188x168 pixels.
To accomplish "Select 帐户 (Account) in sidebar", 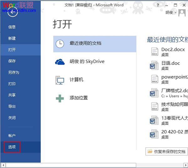I will pos(12,136).
